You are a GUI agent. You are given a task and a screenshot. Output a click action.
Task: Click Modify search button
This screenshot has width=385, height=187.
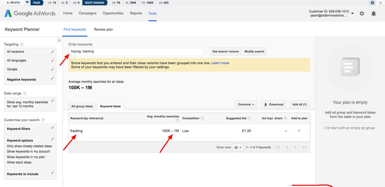tap(255, 52)
